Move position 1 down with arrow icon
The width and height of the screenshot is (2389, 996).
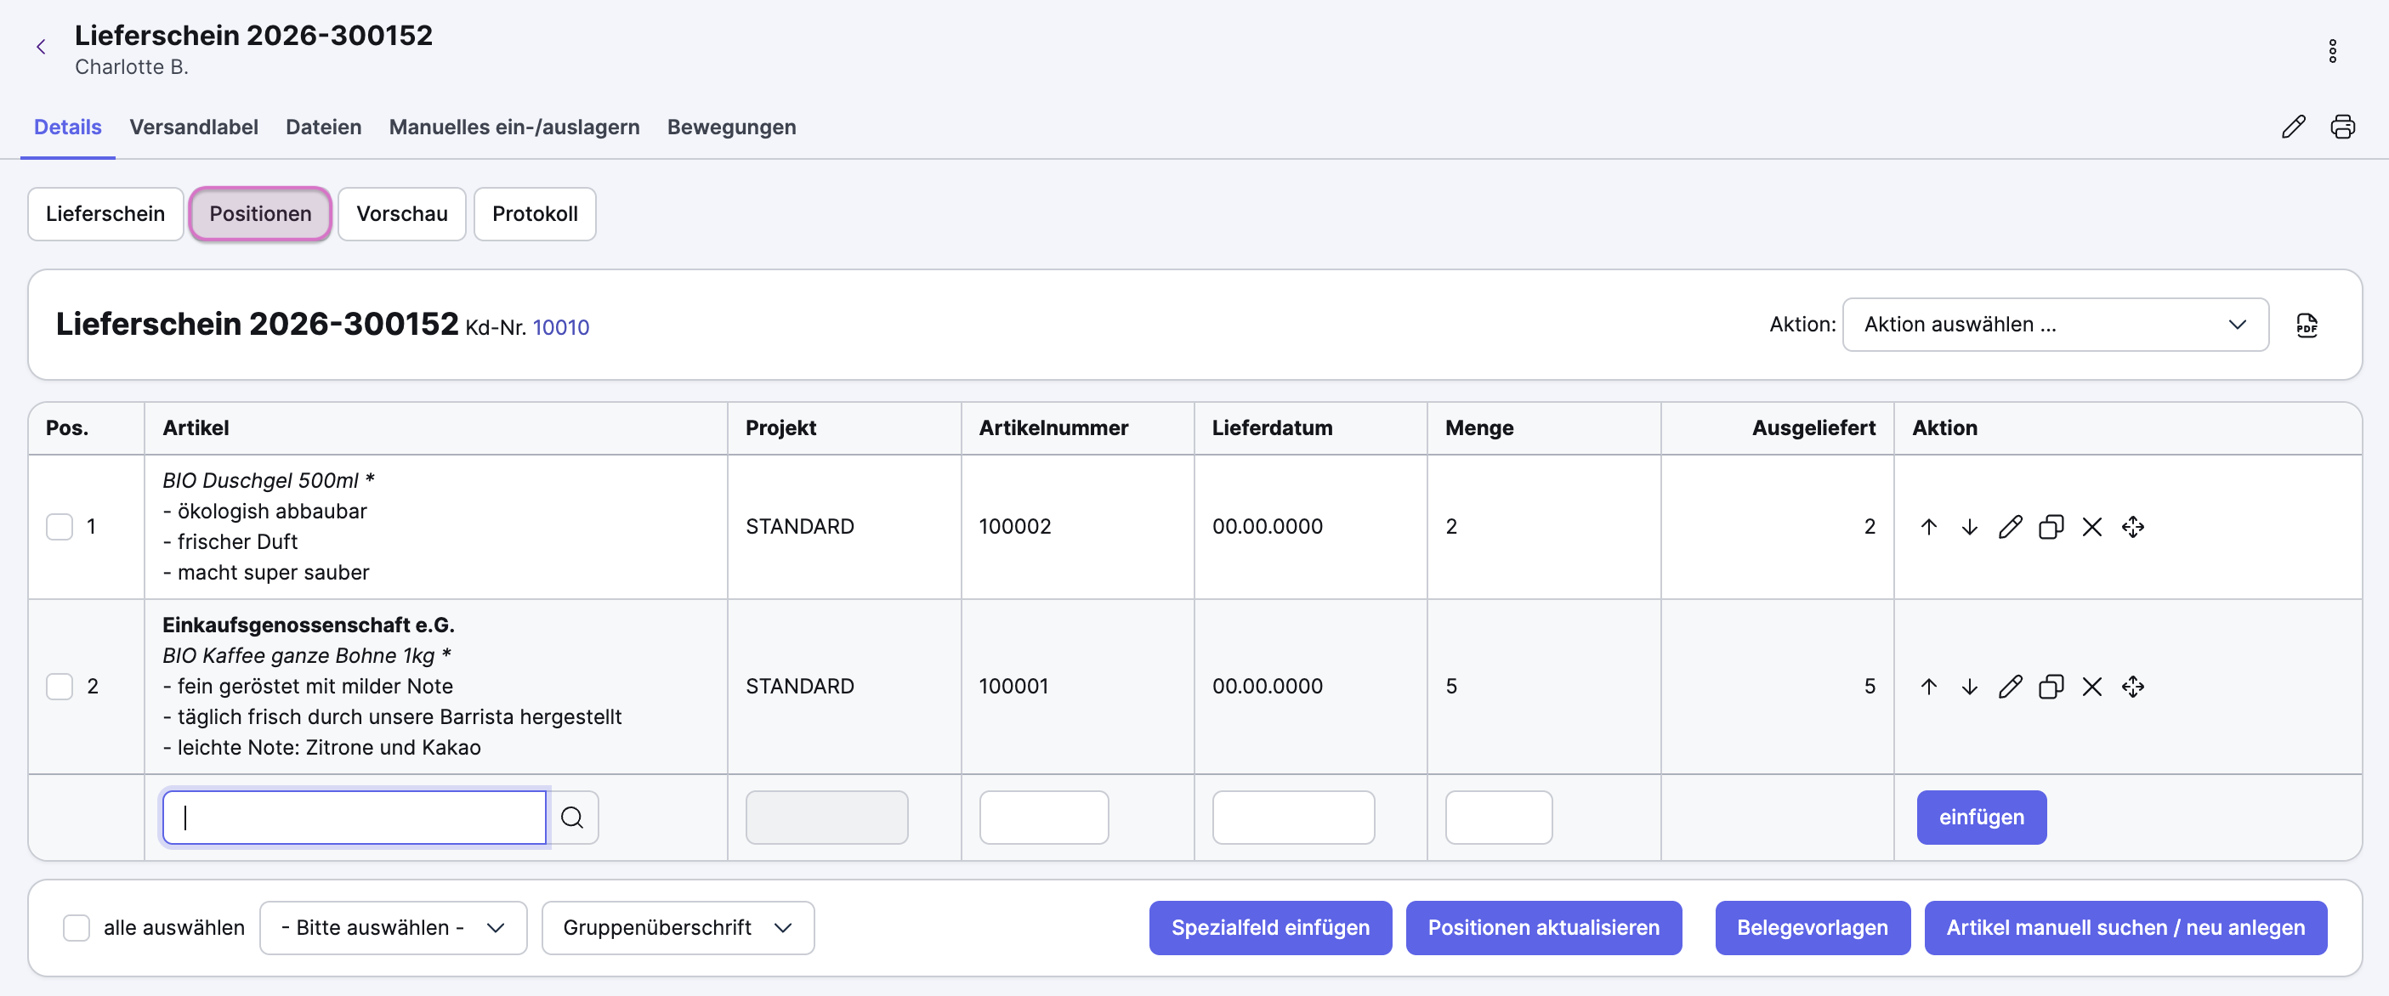click(x=1969, y=528)
